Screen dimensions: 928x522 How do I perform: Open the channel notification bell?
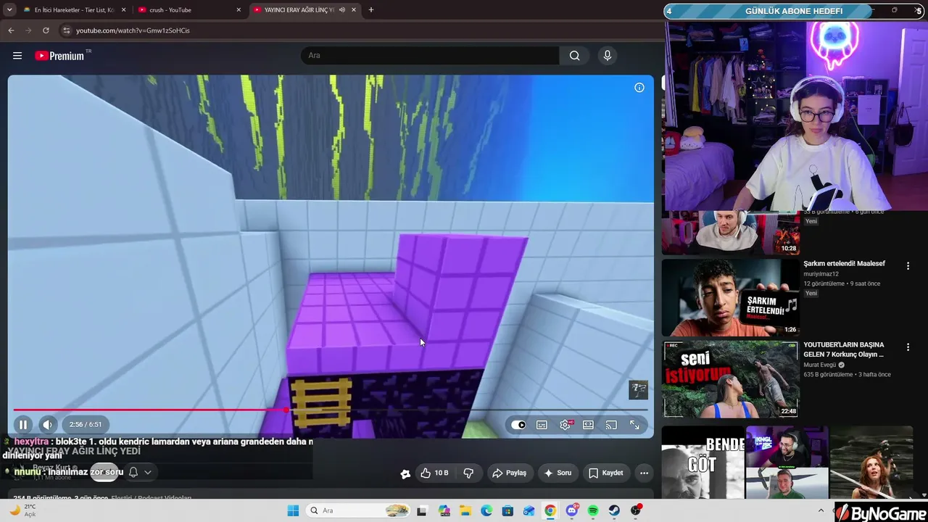(x=133, y=472)
